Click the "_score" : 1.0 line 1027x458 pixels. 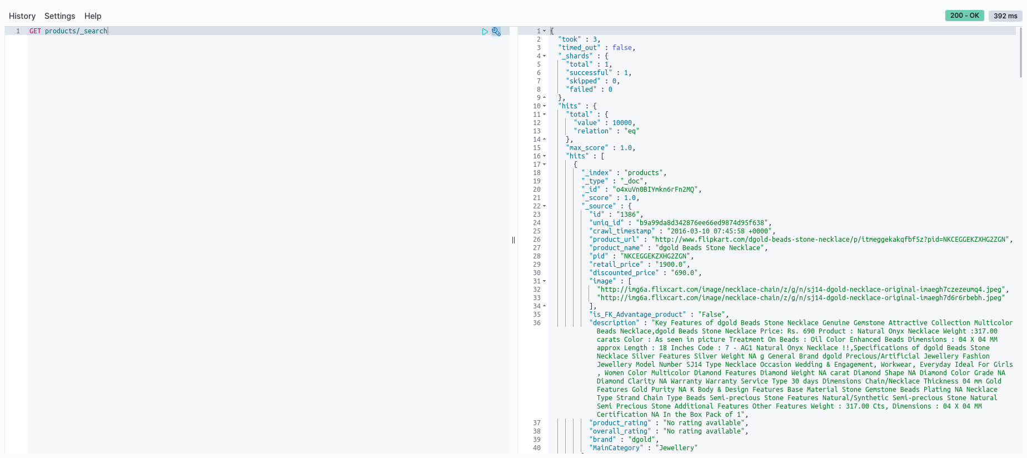(610, 198)
